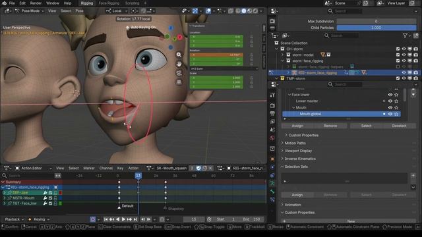Hide CH-storm collection in viewport
Screen dimensions: 422x237
click(x=404, y=49)
